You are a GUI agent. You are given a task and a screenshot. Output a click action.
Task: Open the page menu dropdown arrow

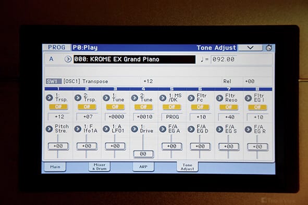coord(250,48)
